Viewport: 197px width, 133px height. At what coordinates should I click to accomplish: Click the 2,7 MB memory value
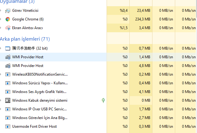pos(145,118)
